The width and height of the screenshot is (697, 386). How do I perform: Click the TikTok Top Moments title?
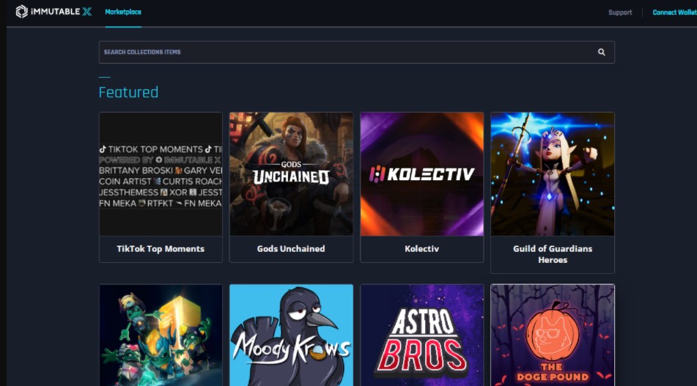[x=161, y=249]
